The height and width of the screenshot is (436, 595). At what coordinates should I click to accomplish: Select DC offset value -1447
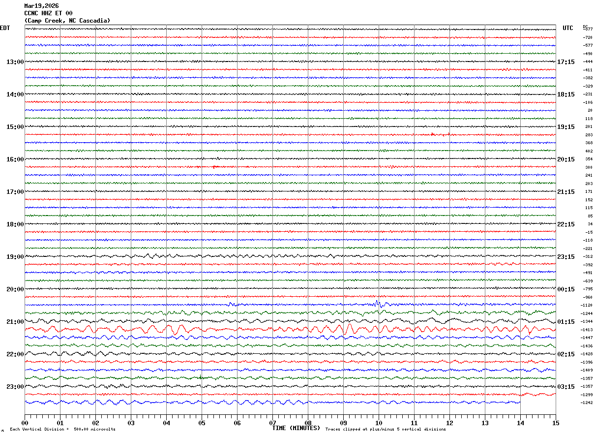tap(587, 338)
